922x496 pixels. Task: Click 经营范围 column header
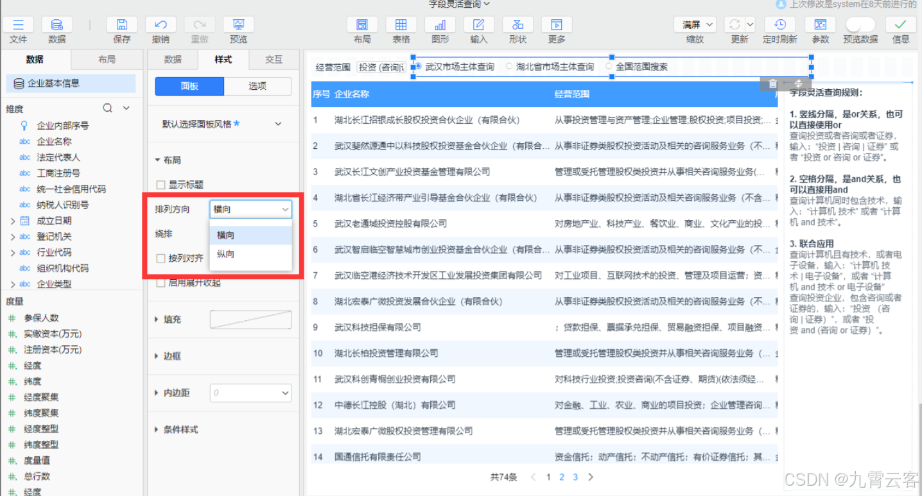coord(572,94)
